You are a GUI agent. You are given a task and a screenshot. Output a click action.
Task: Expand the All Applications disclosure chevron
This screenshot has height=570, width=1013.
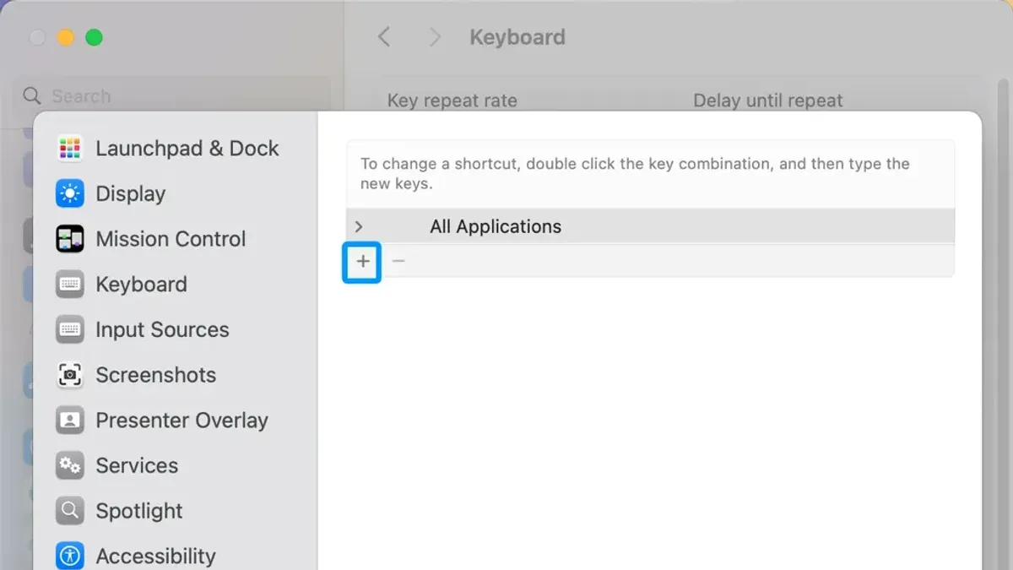point(359,227)
